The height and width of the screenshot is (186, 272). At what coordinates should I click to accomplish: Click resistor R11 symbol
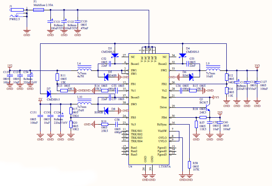(x=57, y=77)
